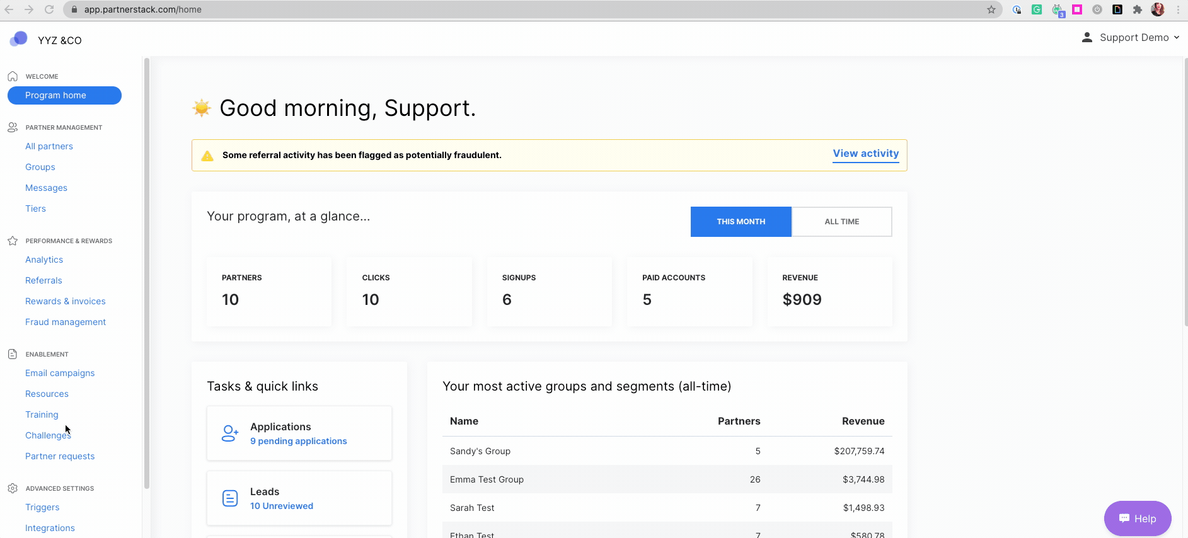Open Training page
The width and height of the screenshot is (1188, 538).
[42, 415]
